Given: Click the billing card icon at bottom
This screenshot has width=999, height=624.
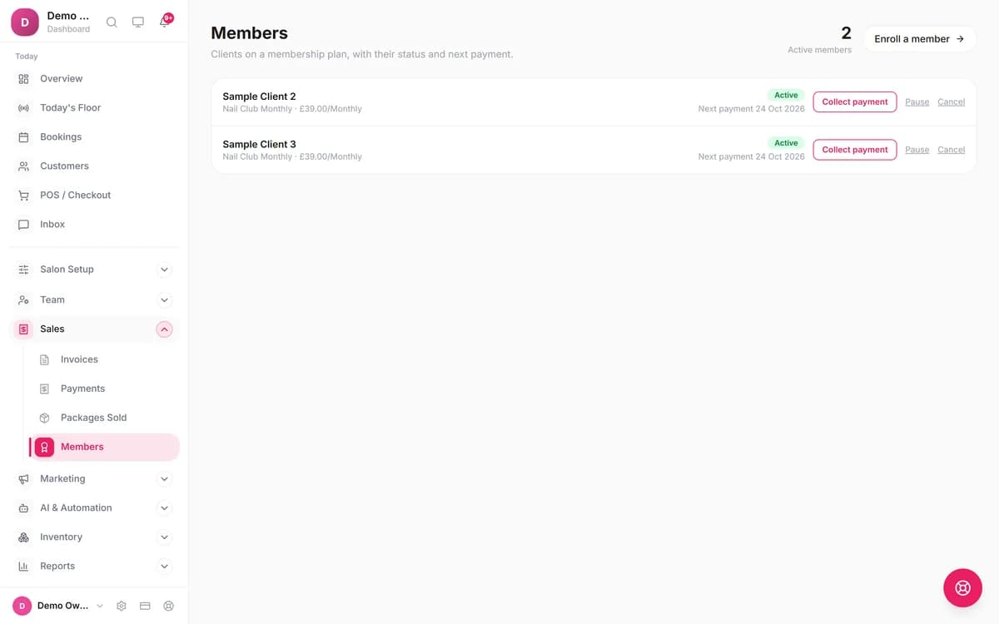Looking at the screenshot, I should (x=145, y=606).
